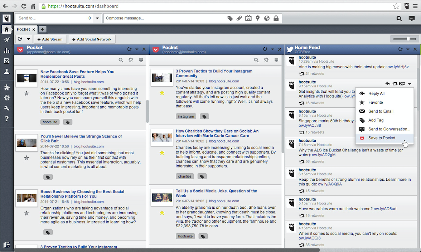Refresh the Home Feed stream
The image size is (421, 252).
(x=400, y=49)
